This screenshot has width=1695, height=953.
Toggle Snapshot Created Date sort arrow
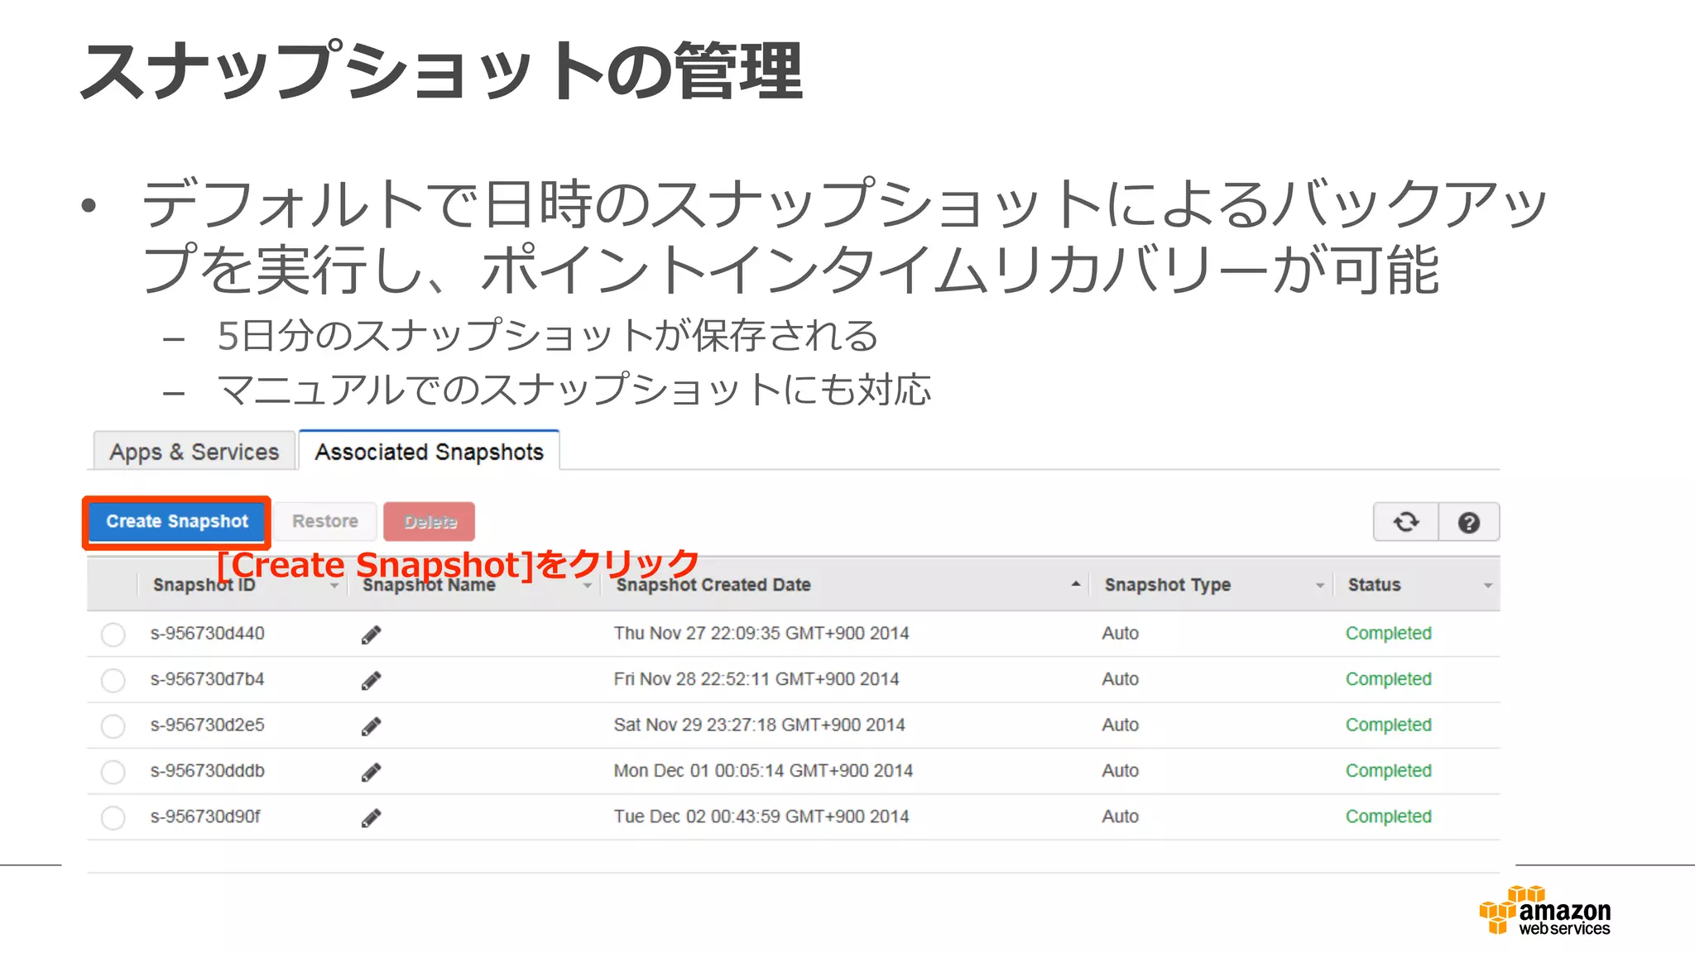pos(1075,584)
